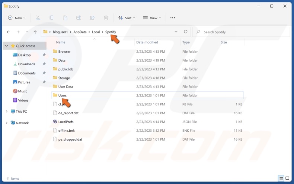Open the See more ellipsis menu
Viewport: 294px width, 184px height.
click(173, 18)
